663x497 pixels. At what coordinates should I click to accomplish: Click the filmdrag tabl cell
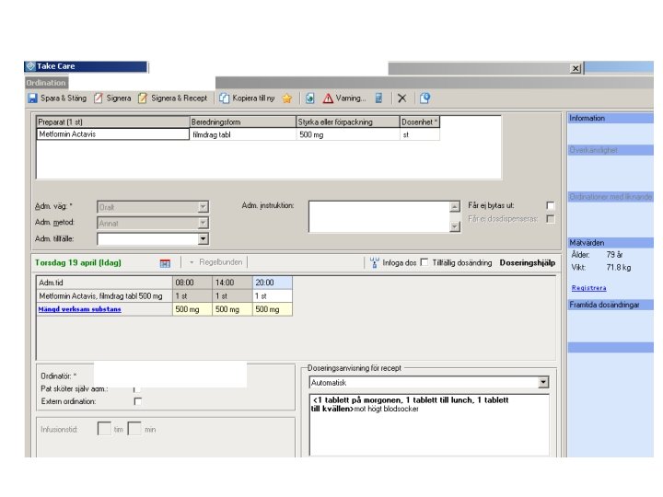[x=243, y=134]
